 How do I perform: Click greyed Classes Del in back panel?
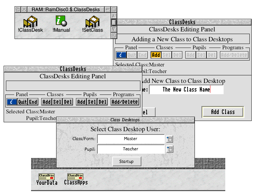point(177,55)
